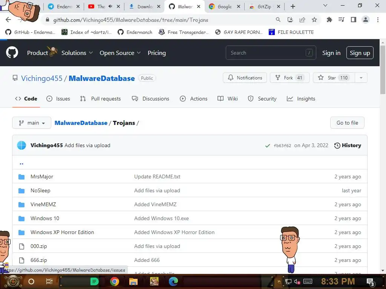Click the Cortana circle on taskbar
The height and width of the screenshot is (289, 386).
point(31,281)
